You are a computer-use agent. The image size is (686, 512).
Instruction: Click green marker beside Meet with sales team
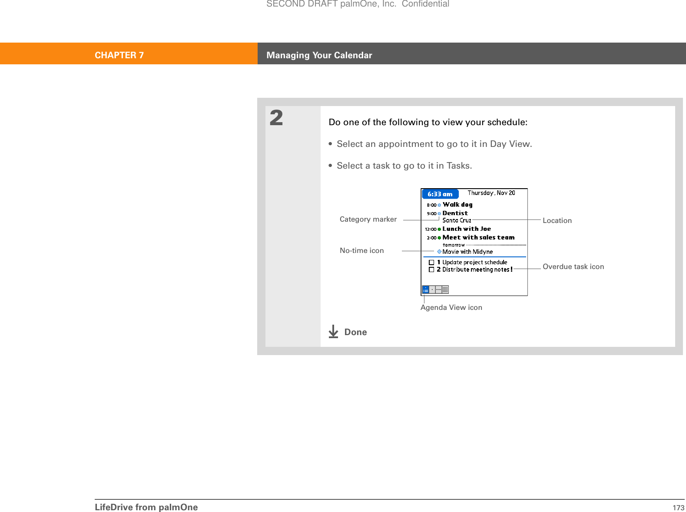point(439,238)
